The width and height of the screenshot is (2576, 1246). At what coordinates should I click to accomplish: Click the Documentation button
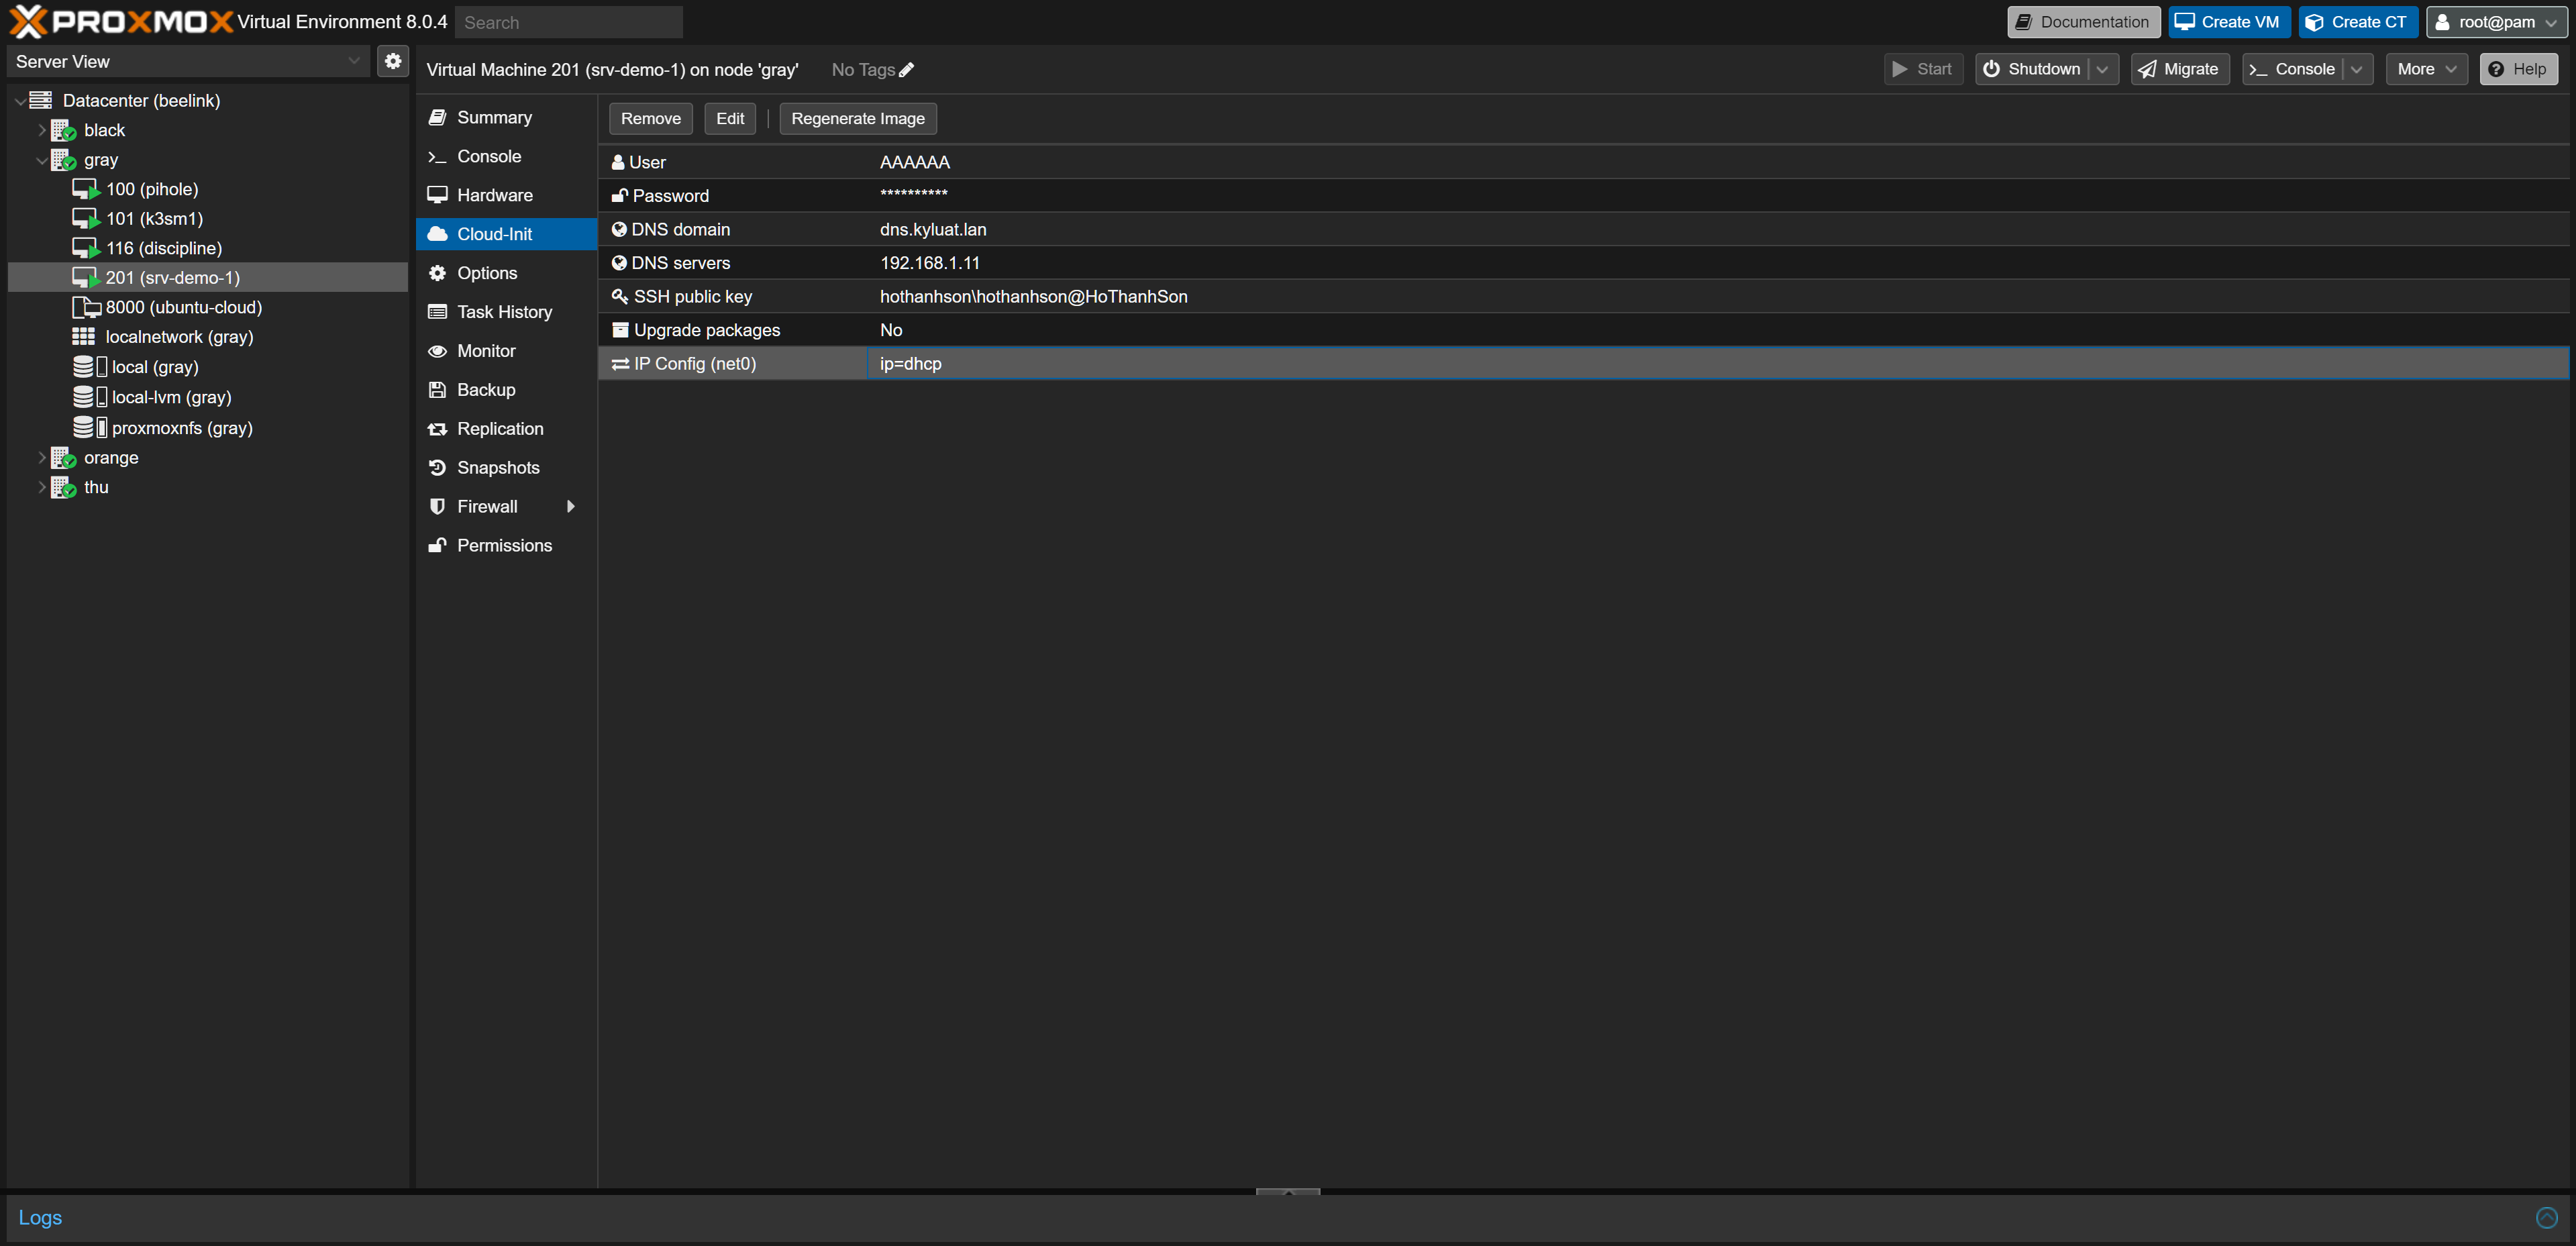point(2083,22)
